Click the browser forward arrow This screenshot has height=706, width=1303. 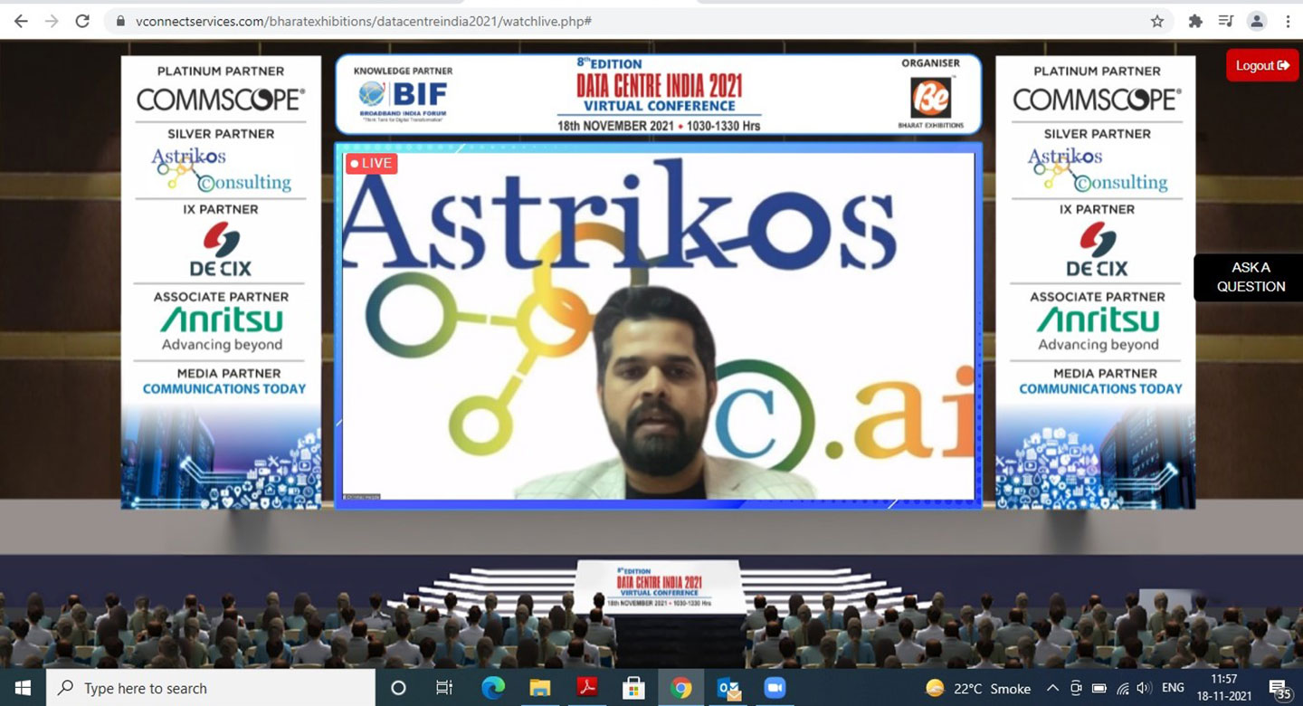52,21
